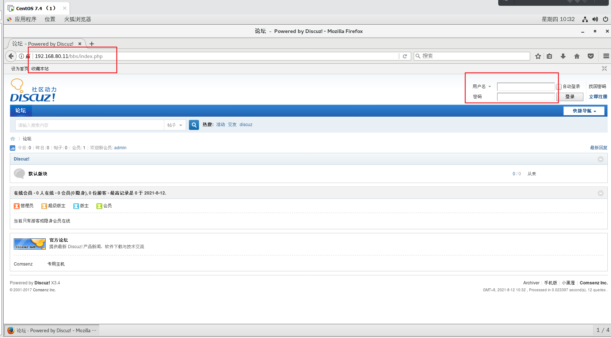Open the Archiver link
The image size is (611, 338).
pos(531,283)
